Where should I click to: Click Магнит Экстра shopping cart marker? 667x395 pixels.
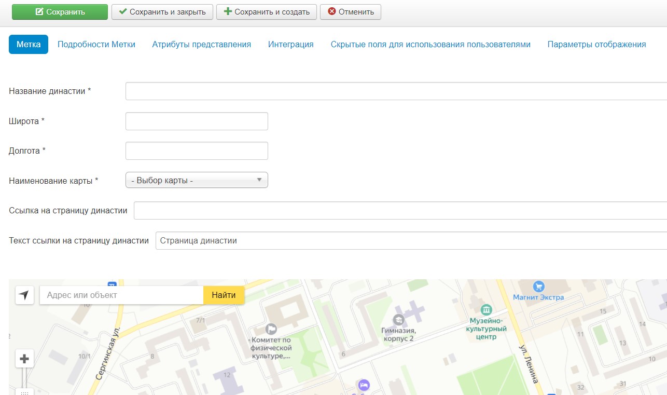[538, 286]
